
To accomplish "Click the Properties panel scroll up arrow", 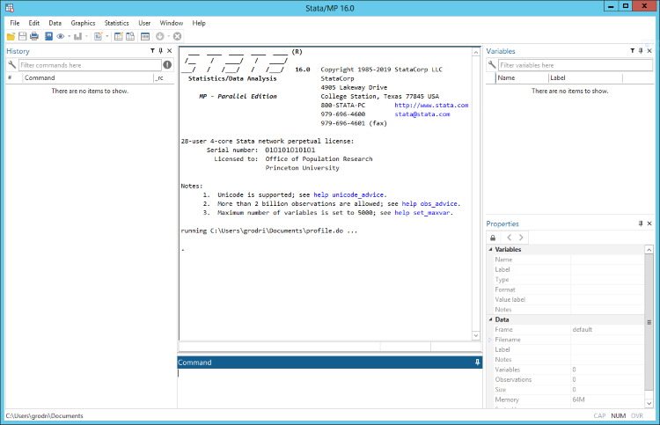I will [x=649, y=250].
